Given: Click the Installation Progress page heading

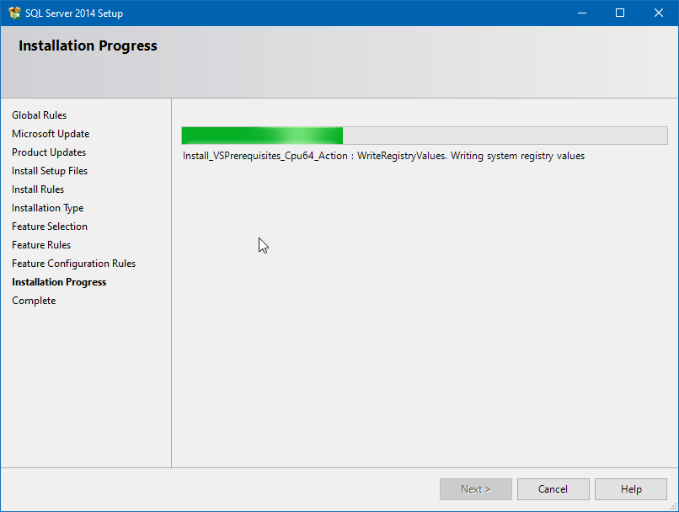Looking at the screenshot, I should (x=88, y=45).
